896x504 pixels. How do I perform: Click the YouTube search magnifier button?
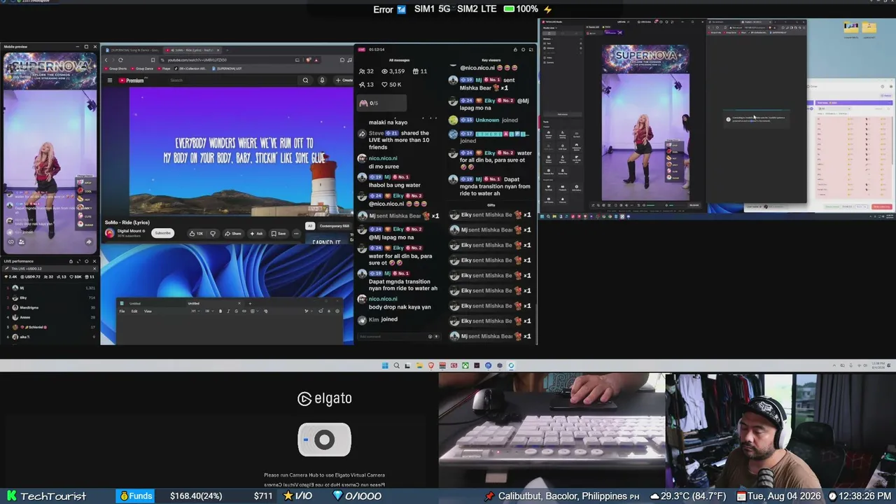coord(305,80)
